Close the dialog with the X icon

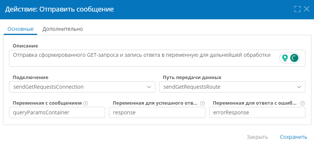pyautogui.click(x=307, y=9)
